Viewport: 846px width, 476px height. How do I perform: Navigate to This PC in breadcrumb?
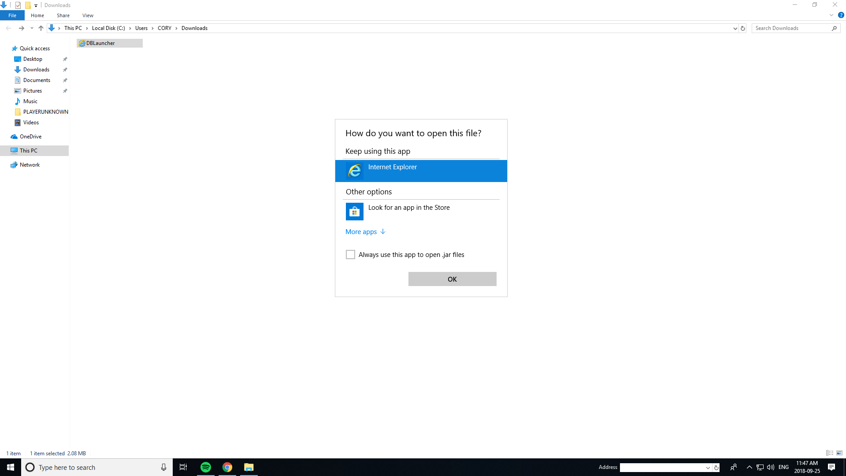pyautogui.click(x=73, y=28)
